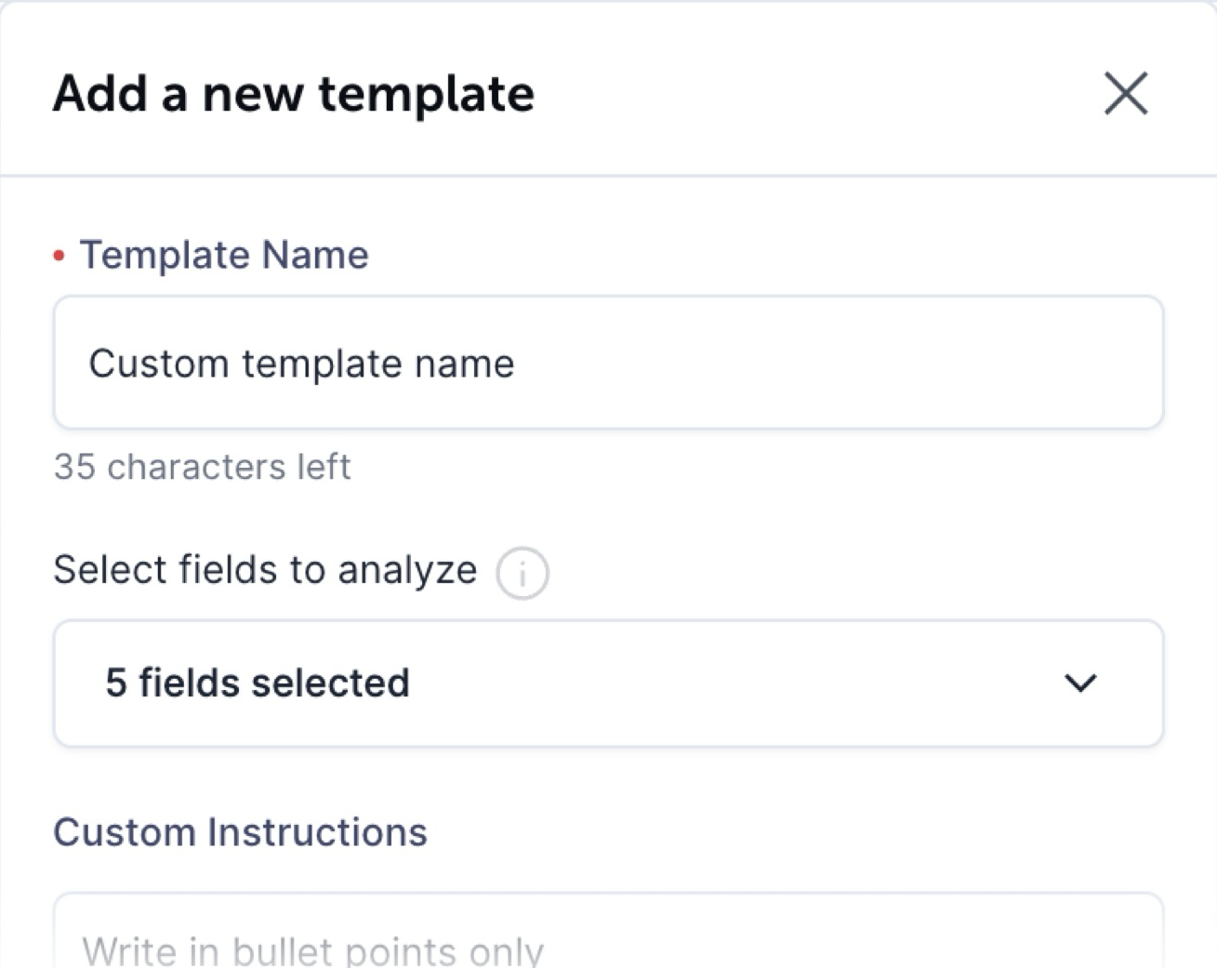Image resolution: width=1217 pixels, height=968 pixels.
Task: Focus the Template Name input field
Action: tap(608, 363)
